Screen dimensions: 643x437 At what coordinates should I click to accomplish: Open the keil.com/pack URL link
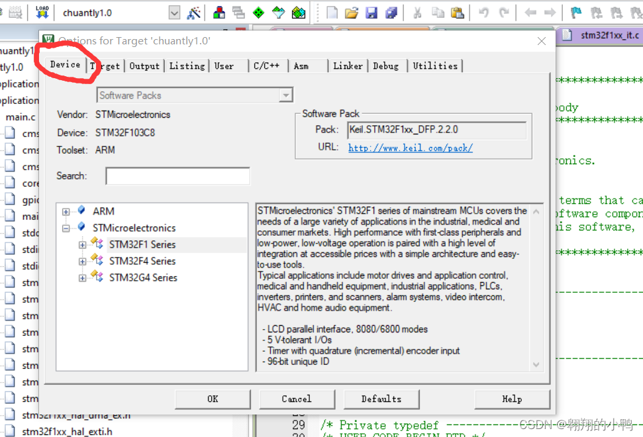coord(411,148)
